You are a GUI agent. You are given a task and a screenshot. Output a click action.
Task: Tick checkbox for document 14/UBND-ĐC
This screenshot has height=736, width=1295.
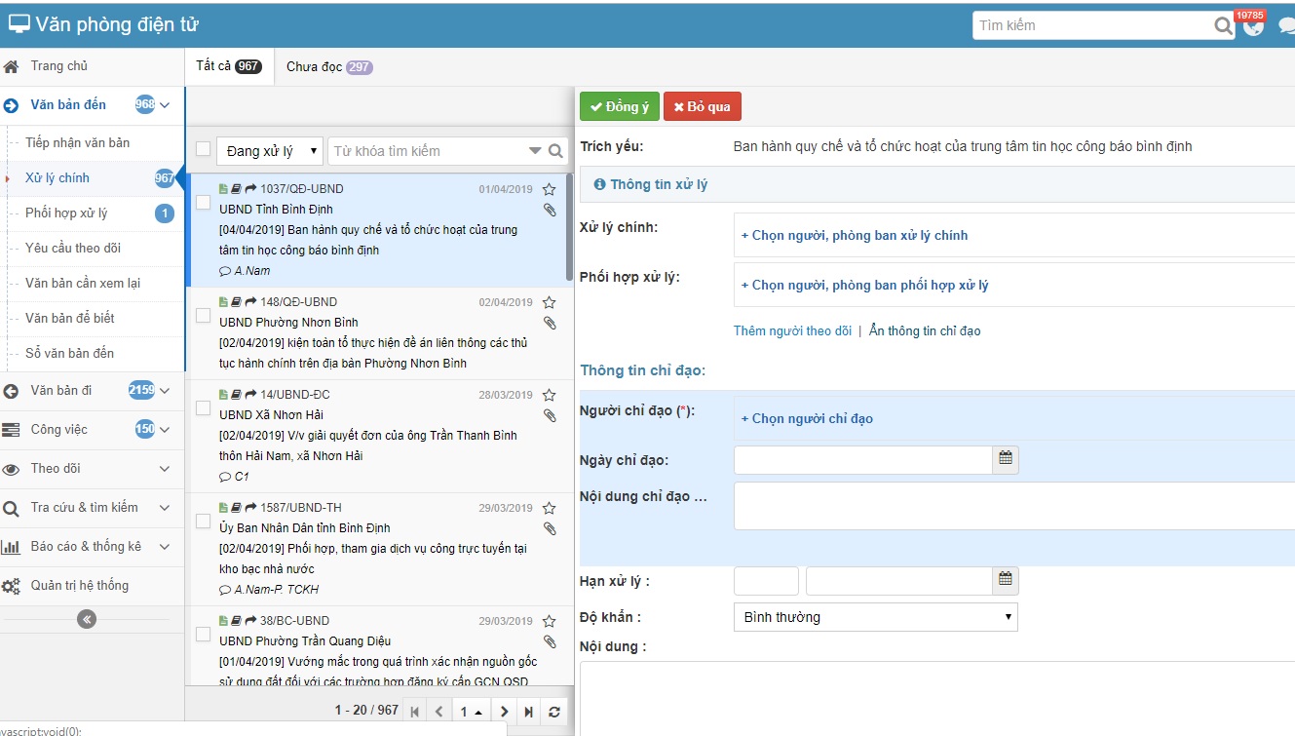(x=203, y=407)
